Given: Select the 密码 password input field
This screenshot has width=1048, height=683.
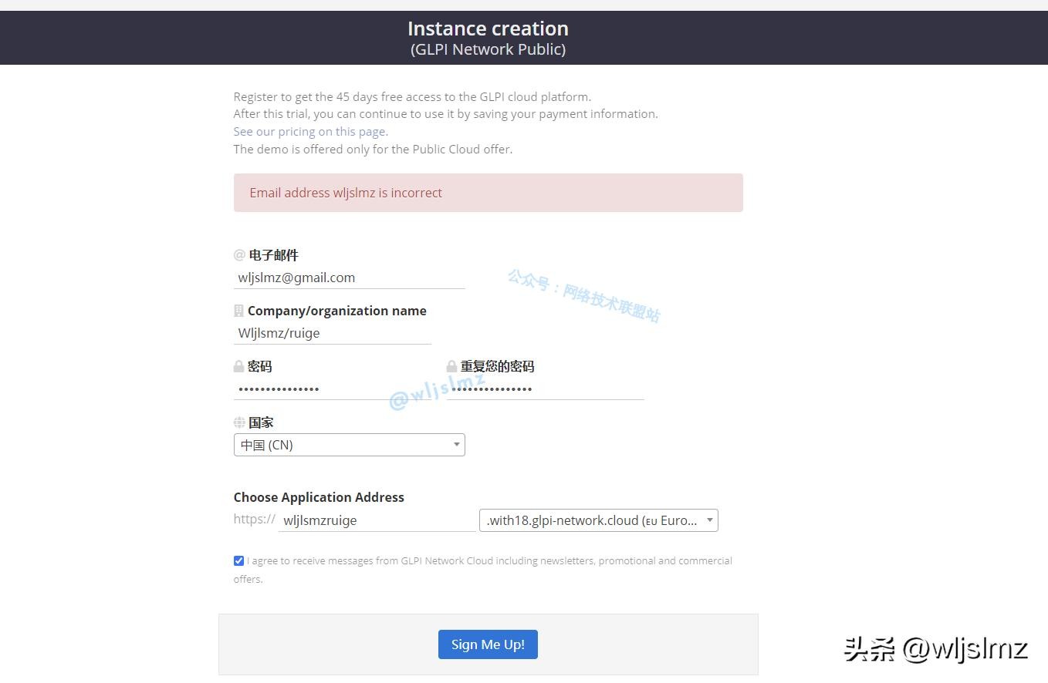Looking at the screenshot, I should click(x=332, y=389).
